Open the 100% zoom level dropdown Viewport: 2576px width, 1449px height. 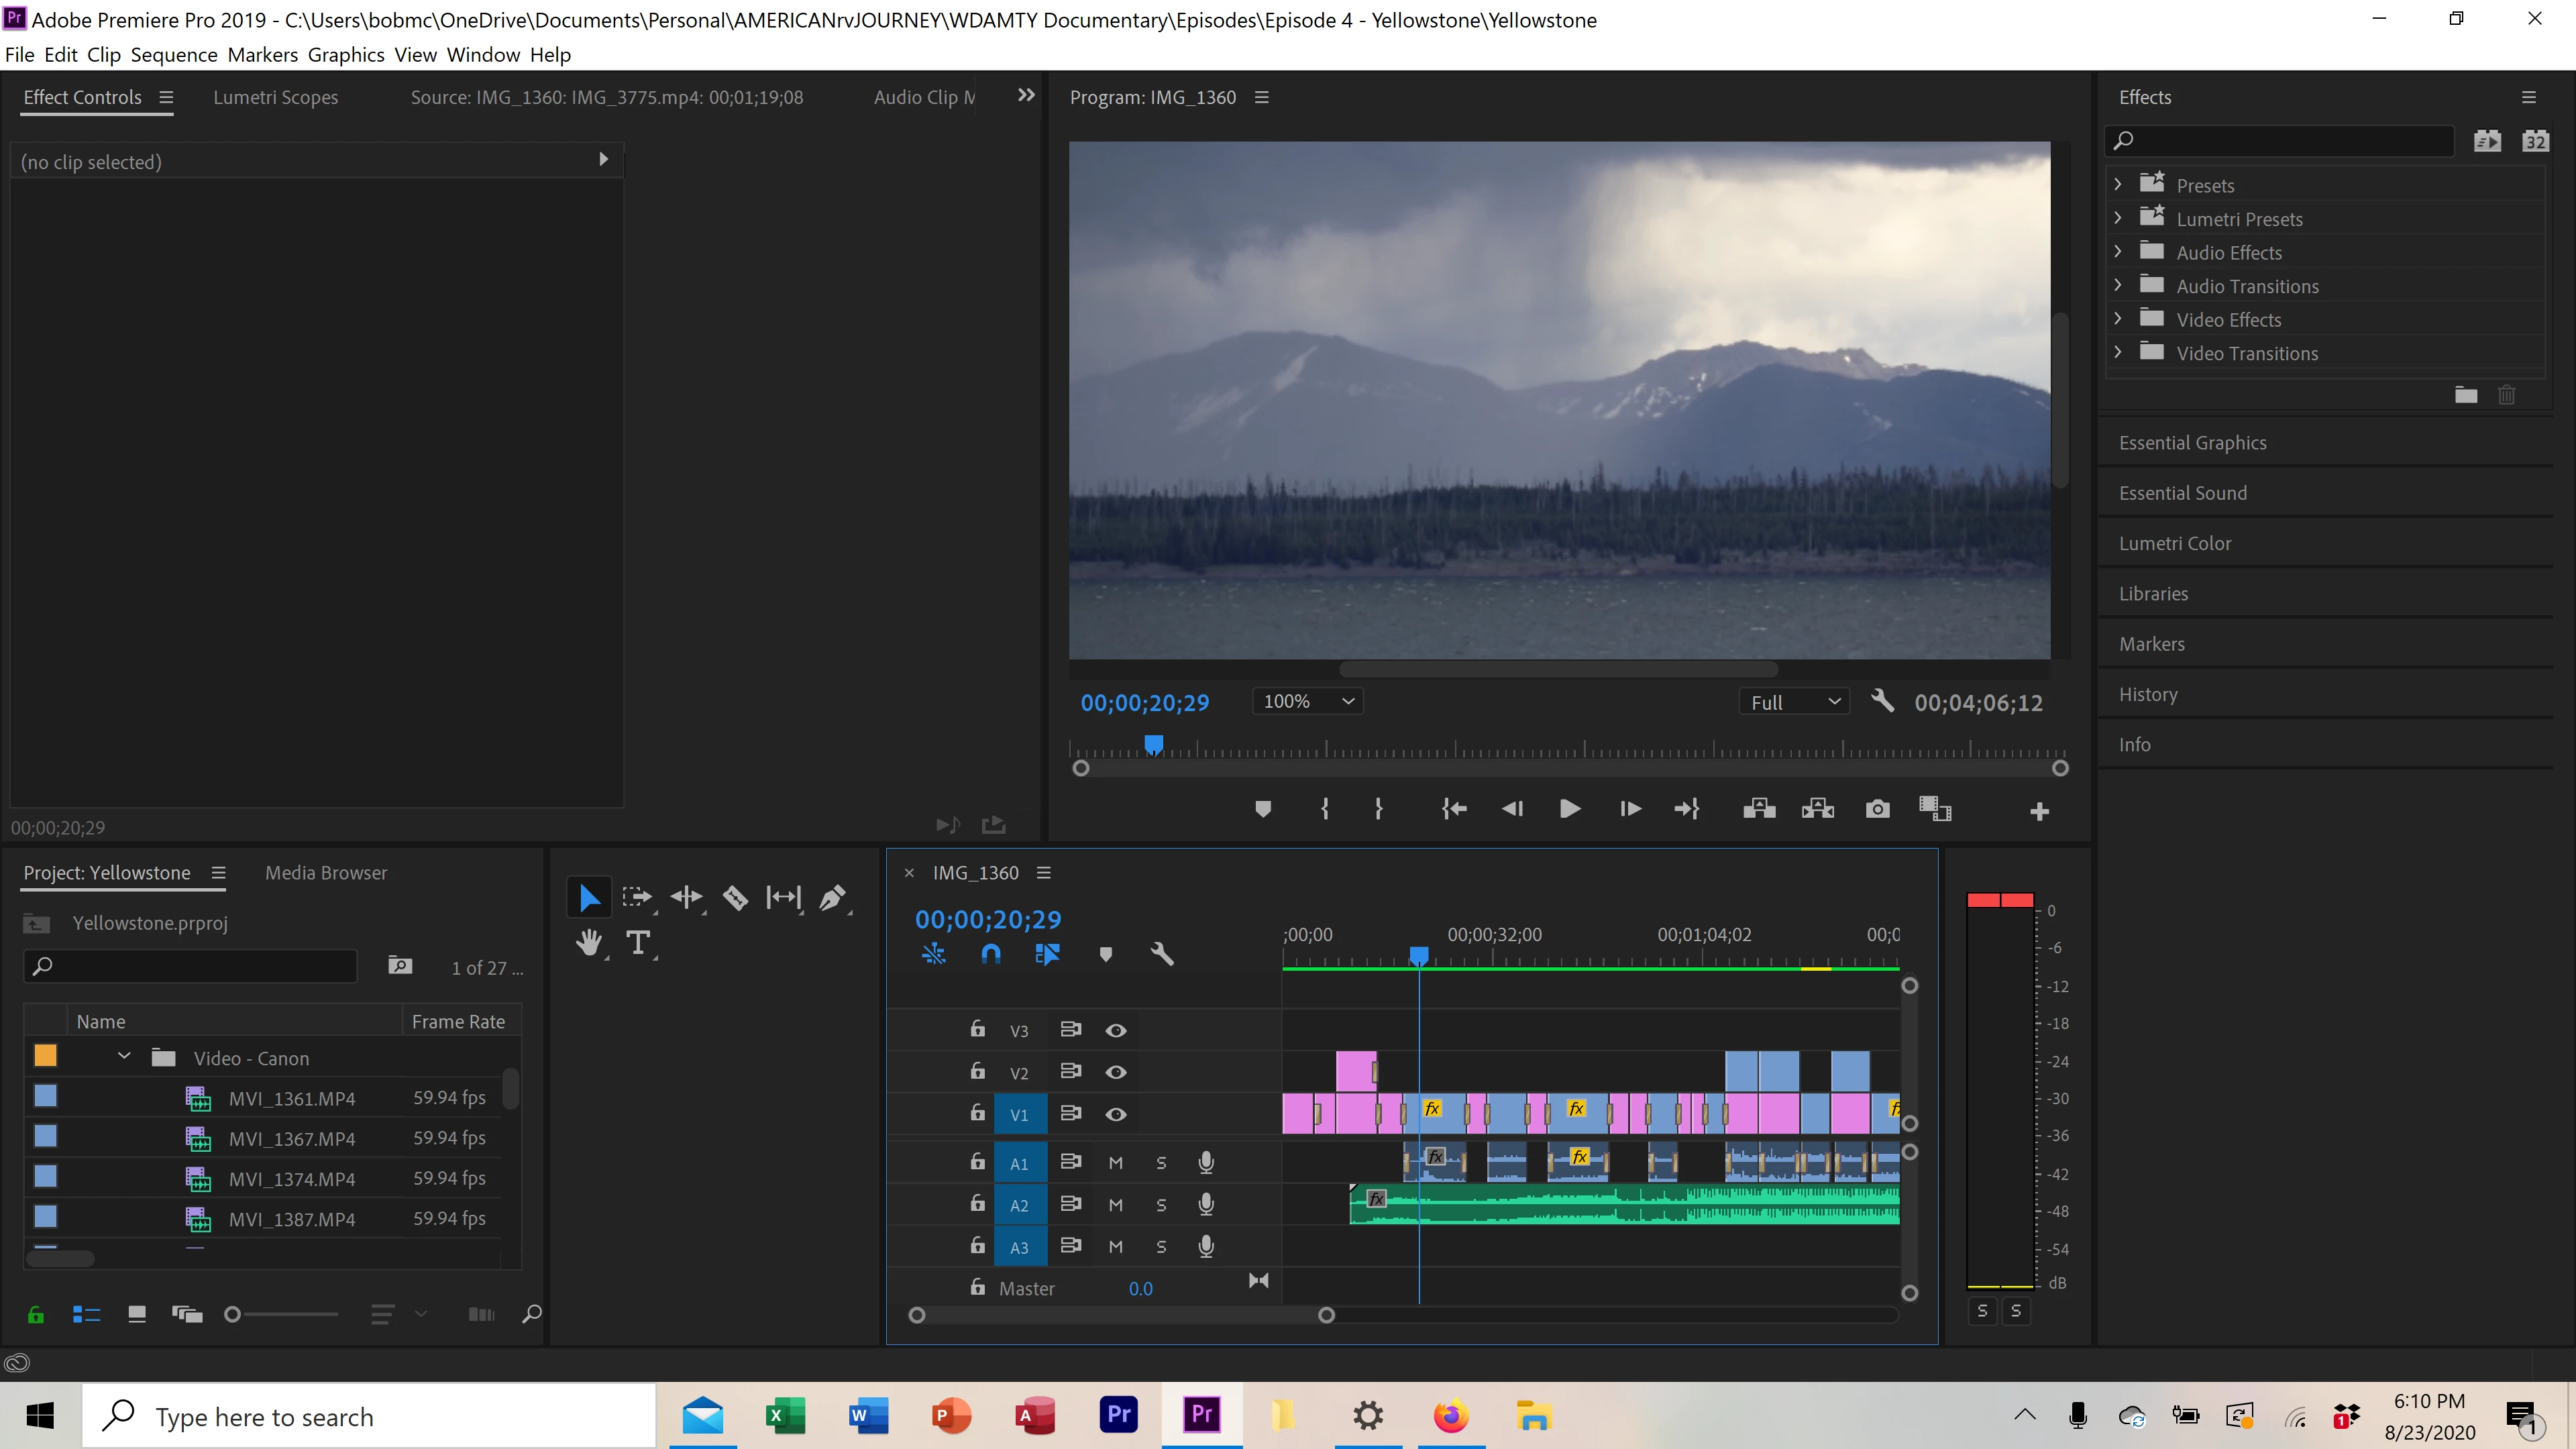click(1307, 702)
